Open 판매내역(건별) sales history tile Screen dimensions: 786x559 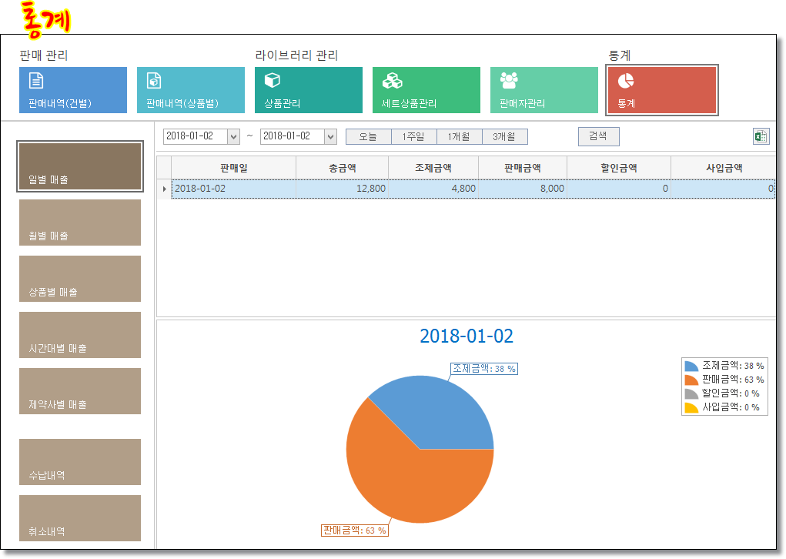[x=72, y=90]
